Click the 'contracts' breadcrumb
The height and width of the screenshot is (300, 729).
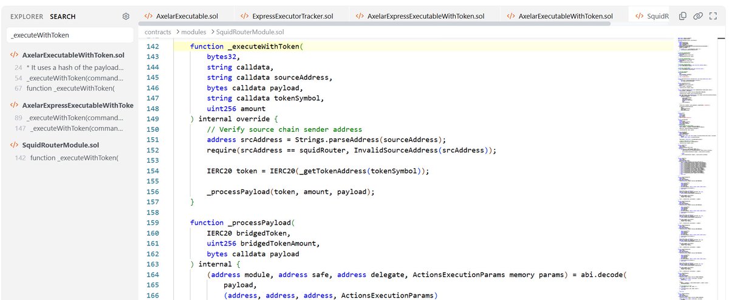157,31
